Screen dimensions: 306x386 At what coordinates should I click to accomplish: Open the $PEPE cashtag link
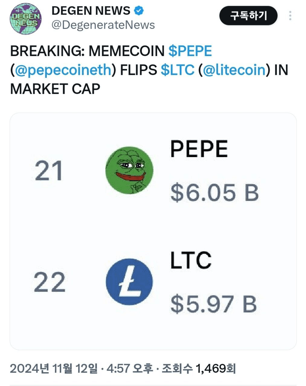(190, 51)
